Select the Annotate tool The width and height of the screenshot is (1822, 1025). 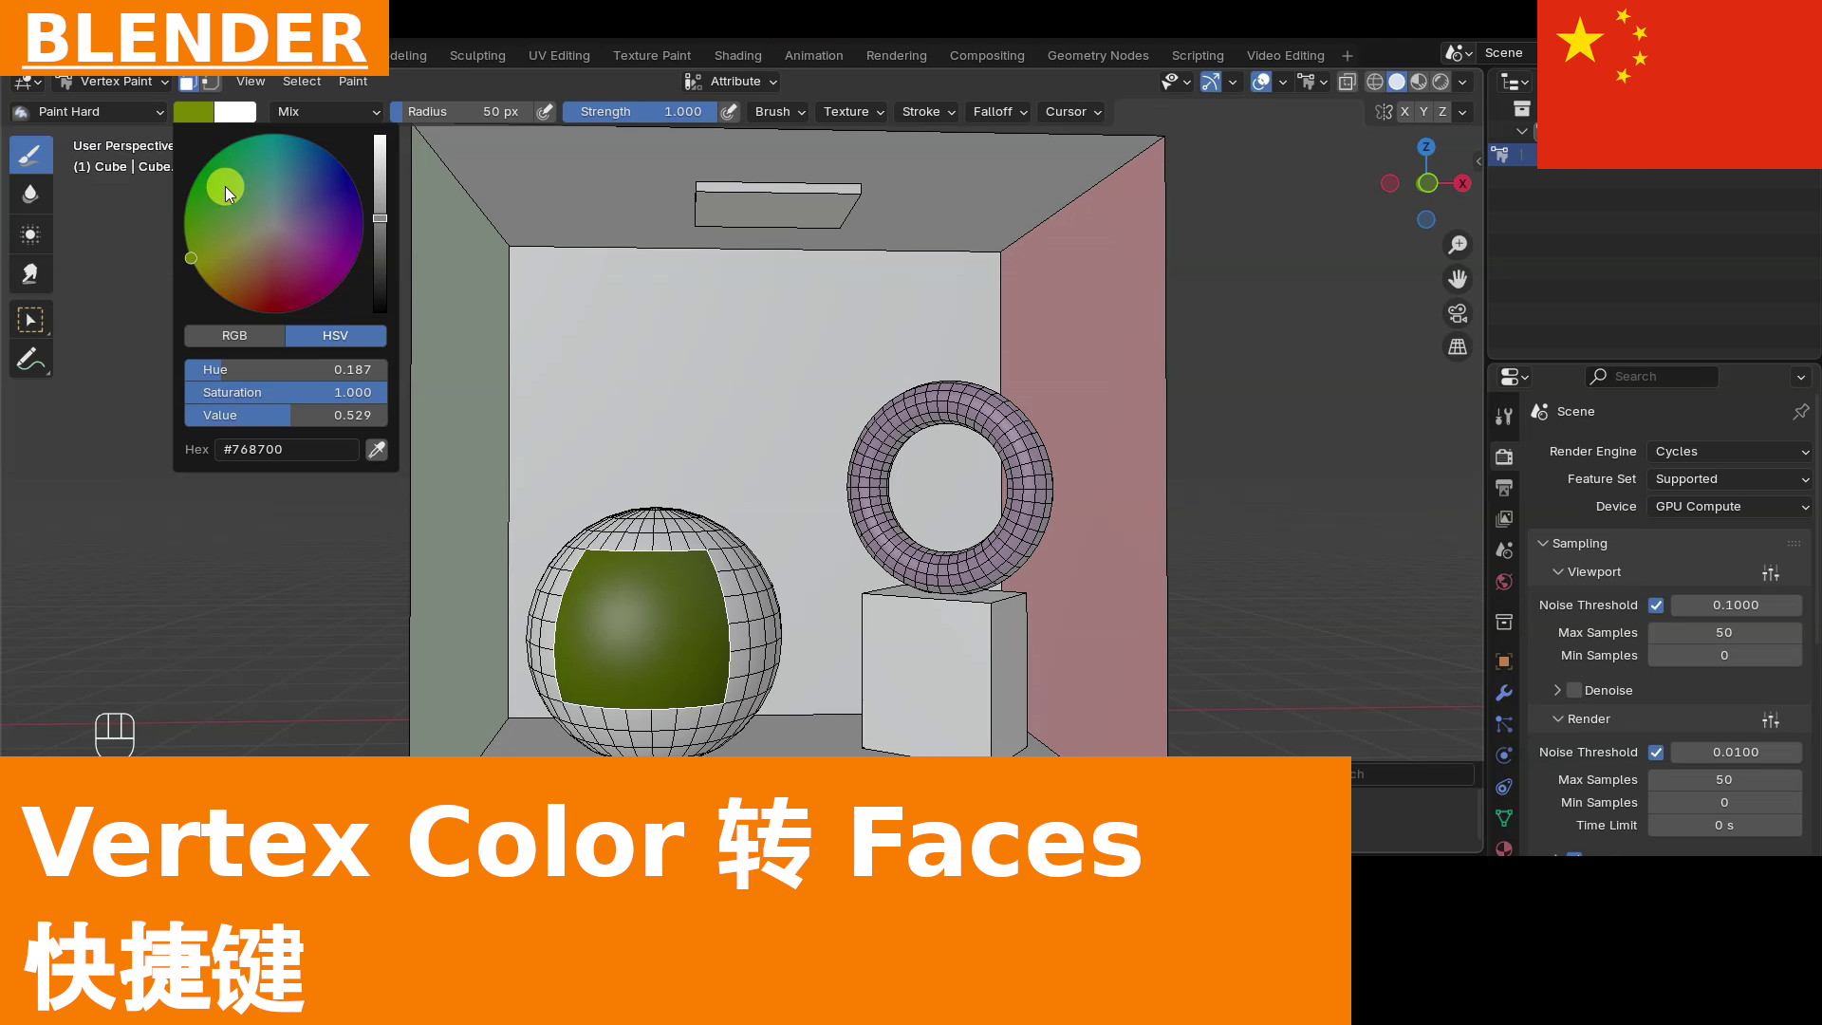click(x=30, y=360)
